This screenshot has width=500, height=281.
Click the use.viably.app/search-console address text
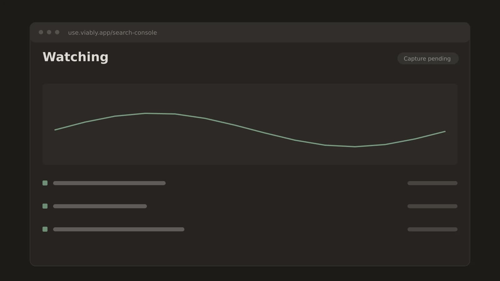[x=112, y=32]
